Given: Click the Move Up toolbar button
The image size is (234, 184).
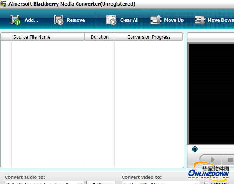Looking at the screenshot, I should pyautogui.click(x=167, y=20).
